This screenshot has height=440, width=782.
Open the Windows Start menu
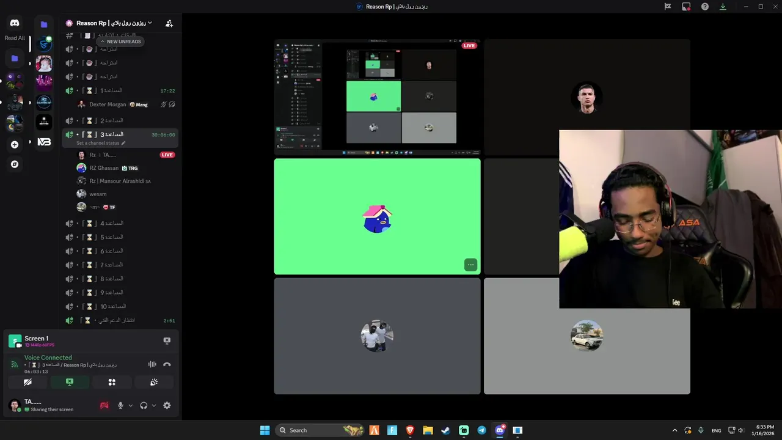(x=265, y=430)
